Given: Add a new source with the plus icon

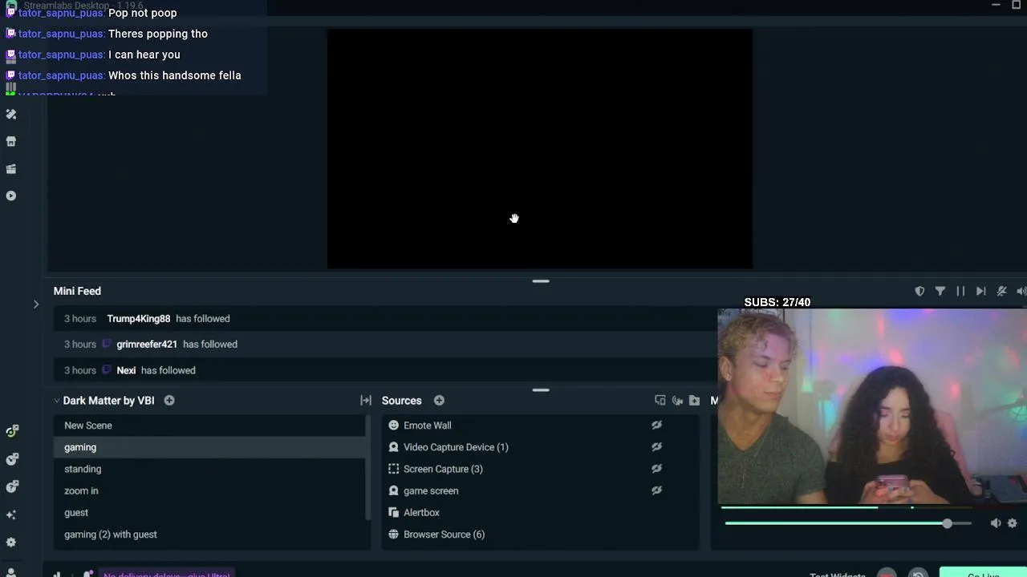Looking at the screenshot, I should point(439,401).
